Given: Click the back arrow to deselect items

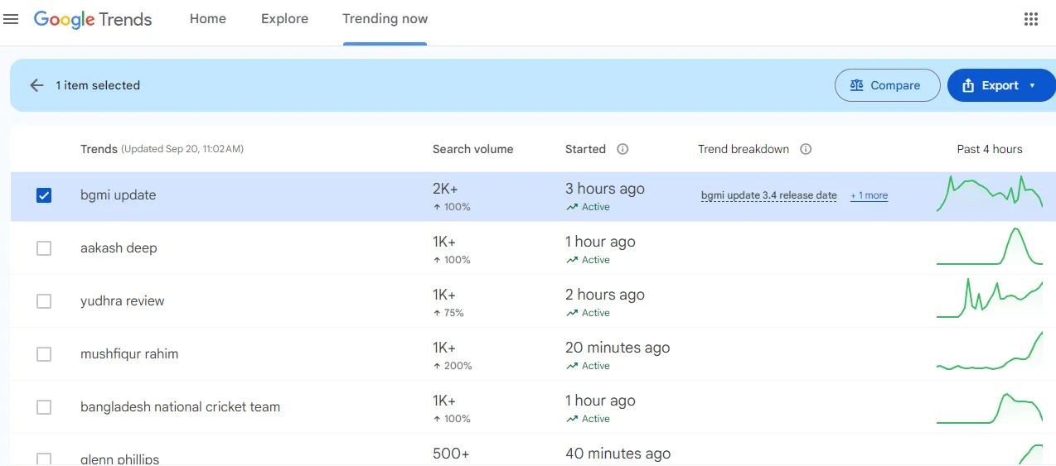Looking at the screenshot, I should (x=36, y=85).
